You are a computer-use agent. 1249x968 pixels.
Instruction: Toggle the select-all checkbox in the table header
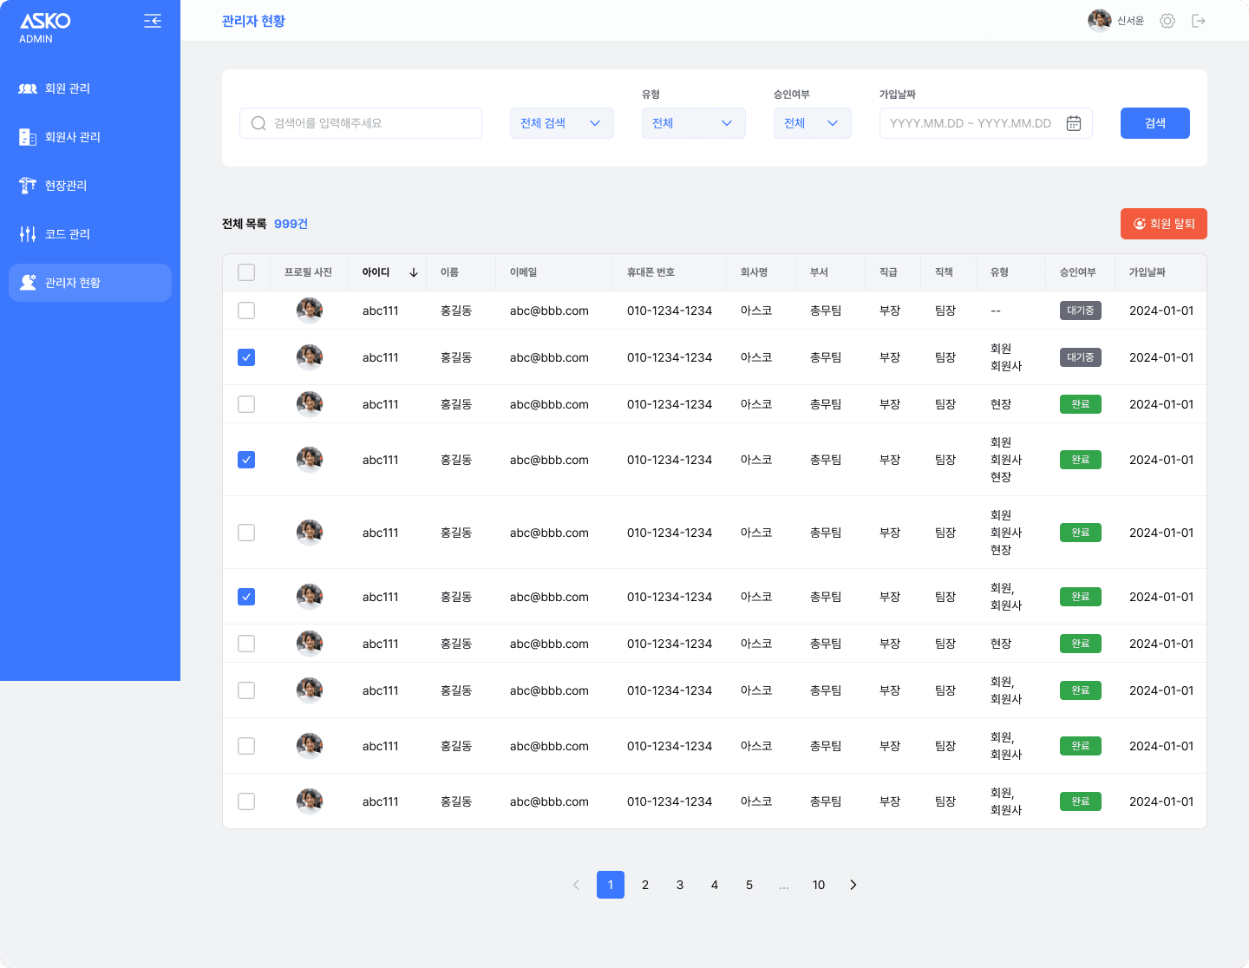pos(246,271)
